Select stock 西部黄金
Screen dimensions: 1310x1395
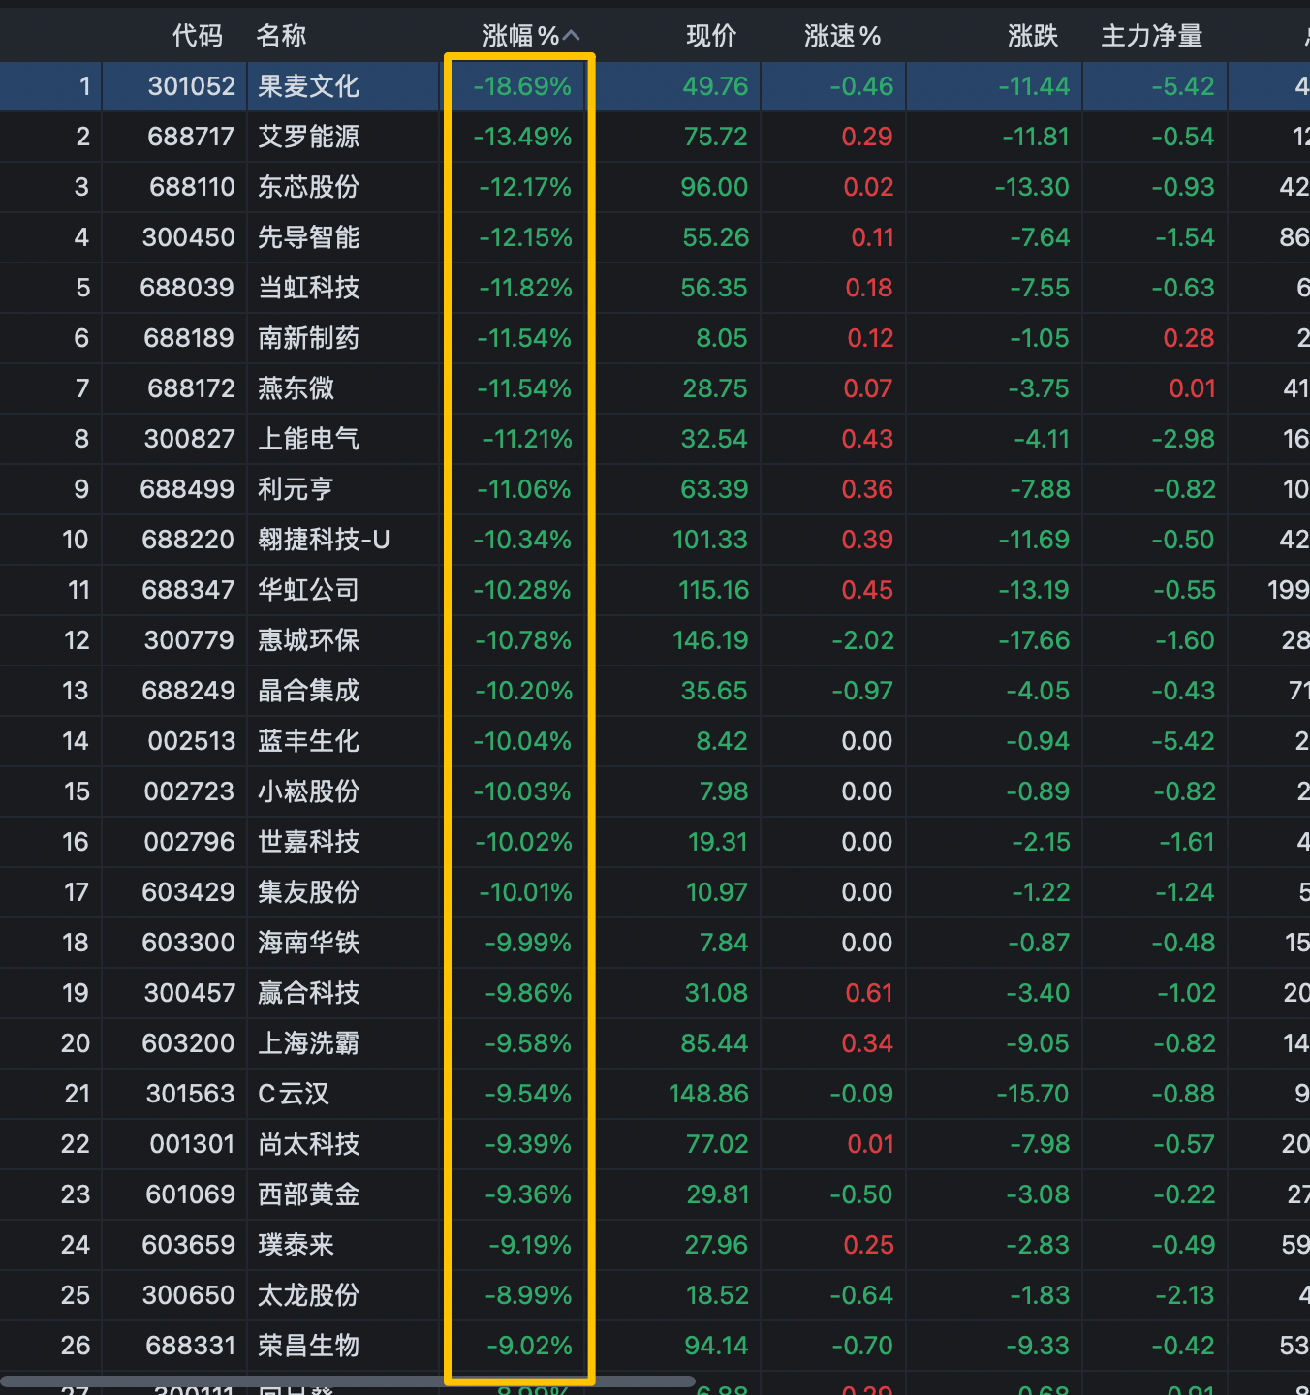tap(308, 1194)
